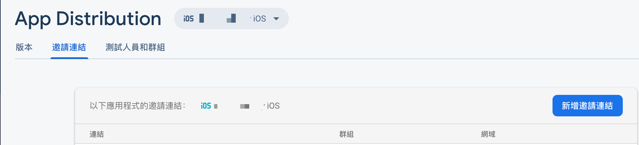Click the small dark bar beside chip iOS icon
The image size is (639, 145).
tap(202, 18)
